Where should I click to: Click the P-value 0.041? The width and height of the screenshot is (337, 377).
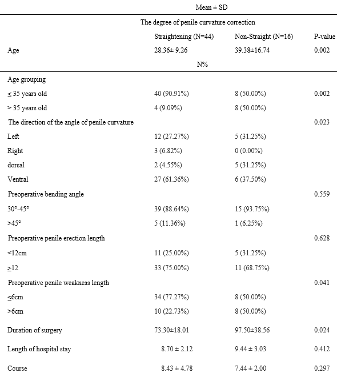(x=322, y=283)
